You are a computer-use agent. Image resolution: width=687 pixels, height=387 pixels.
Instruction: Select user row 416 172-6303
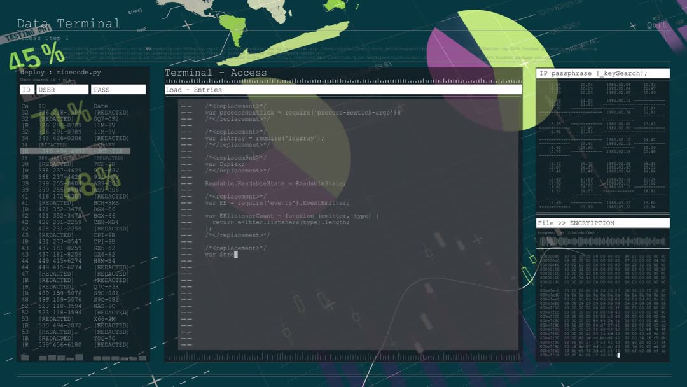[75, 197]
